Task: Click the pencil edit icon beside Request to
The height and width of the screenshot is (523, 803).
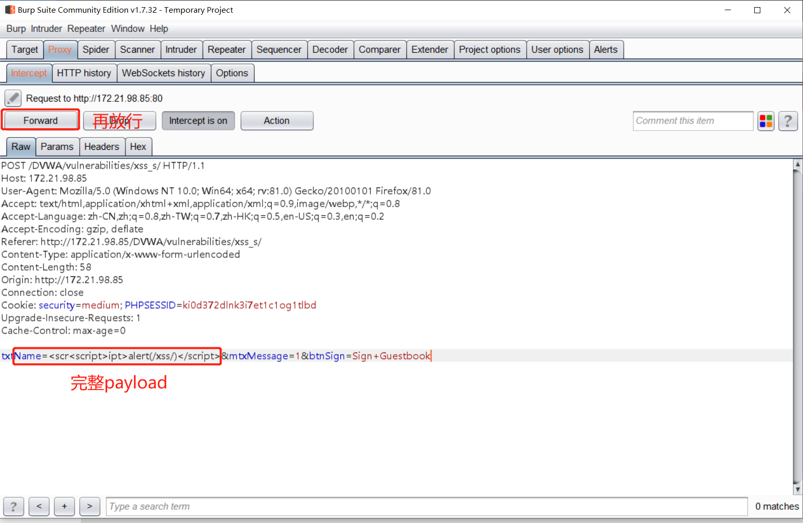Action: tap(13, 97)
